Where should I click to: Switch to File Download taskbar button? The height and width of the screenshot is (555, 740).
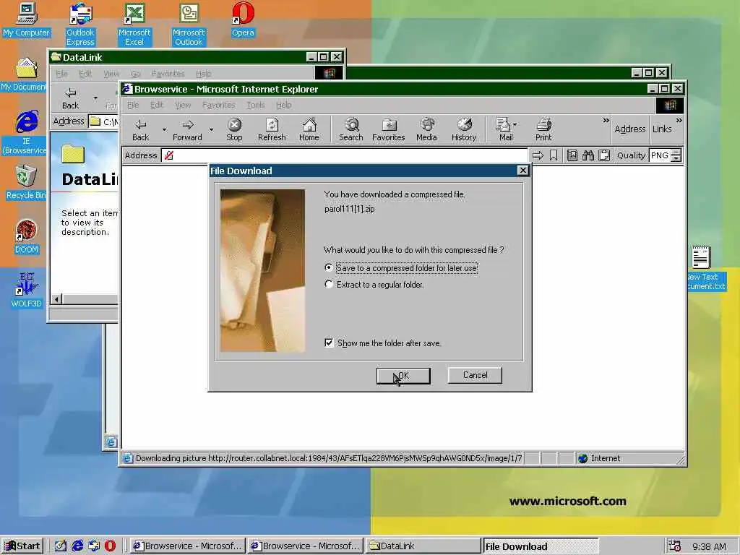(x=541, y=546)
